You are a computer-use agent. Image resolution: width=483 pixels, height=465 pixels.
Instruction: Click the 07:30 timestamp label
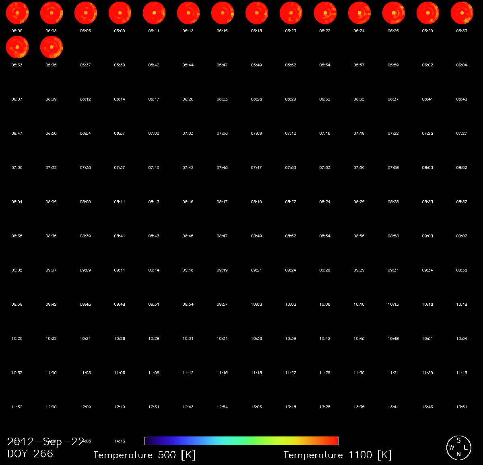tap(17, 168)
